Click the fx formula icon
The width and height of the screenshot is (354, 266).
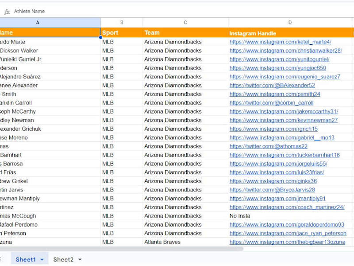pos(7,12)
